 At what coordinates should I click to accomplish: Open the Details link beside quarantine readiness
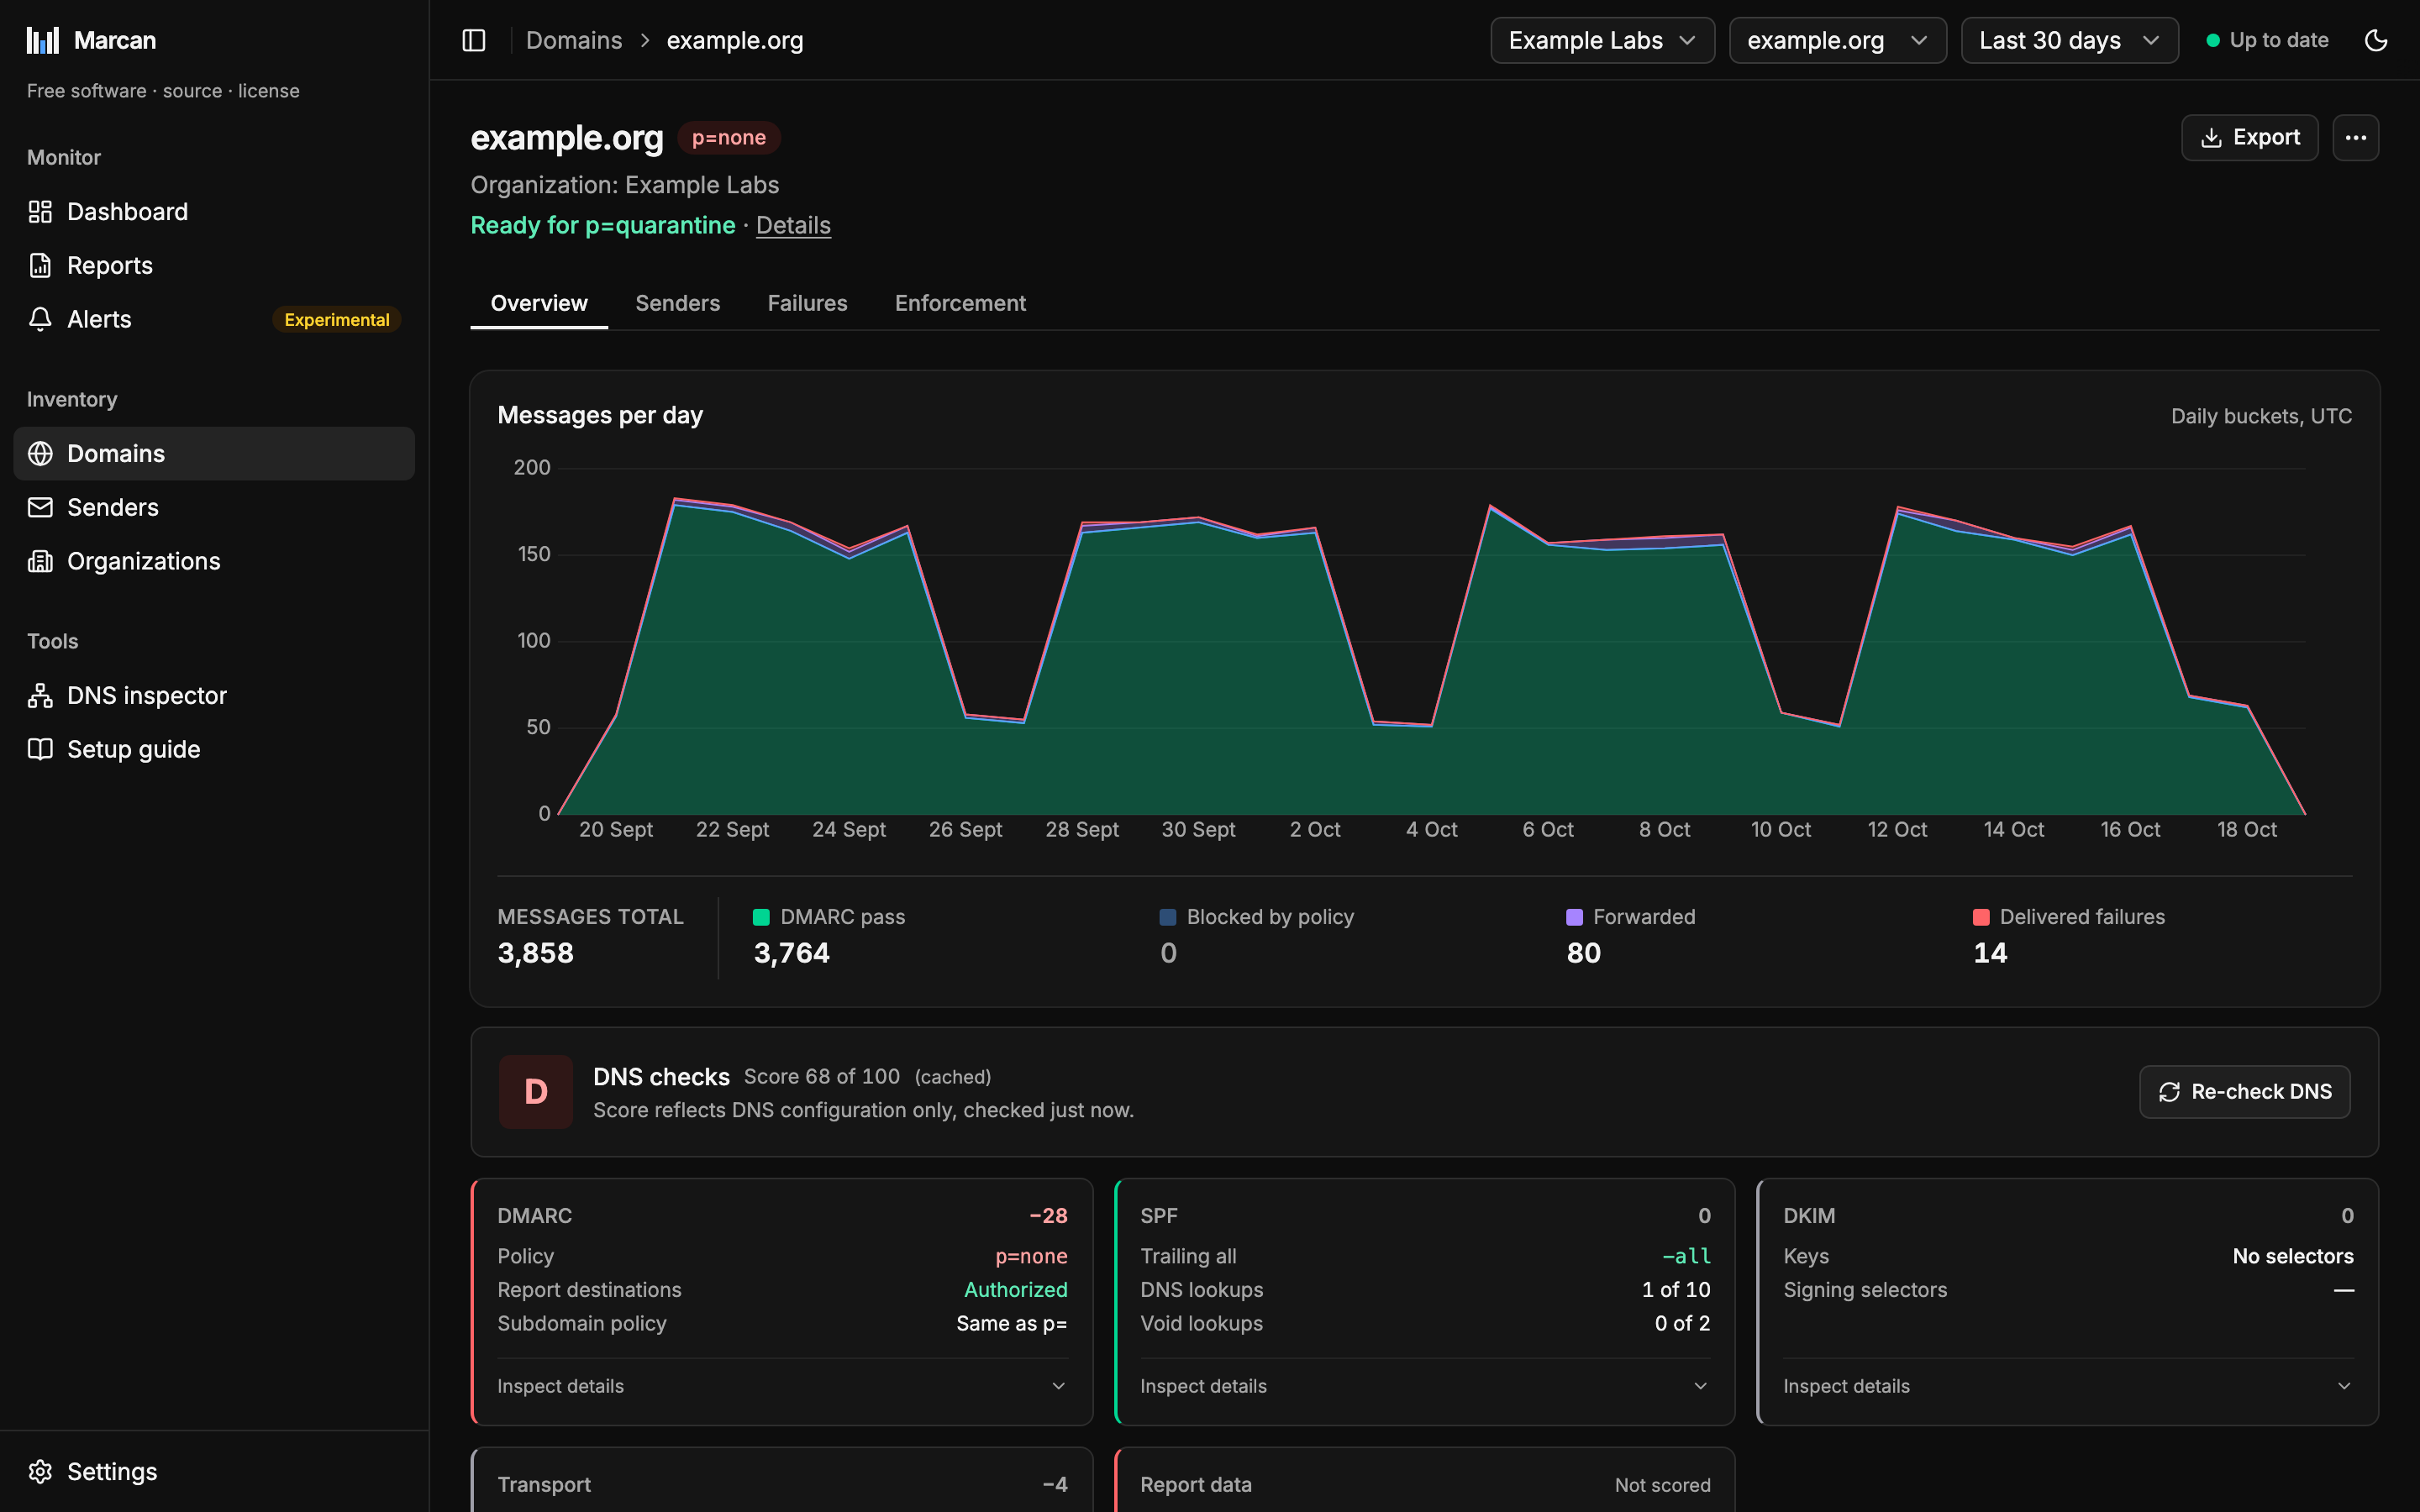[793, 225]
